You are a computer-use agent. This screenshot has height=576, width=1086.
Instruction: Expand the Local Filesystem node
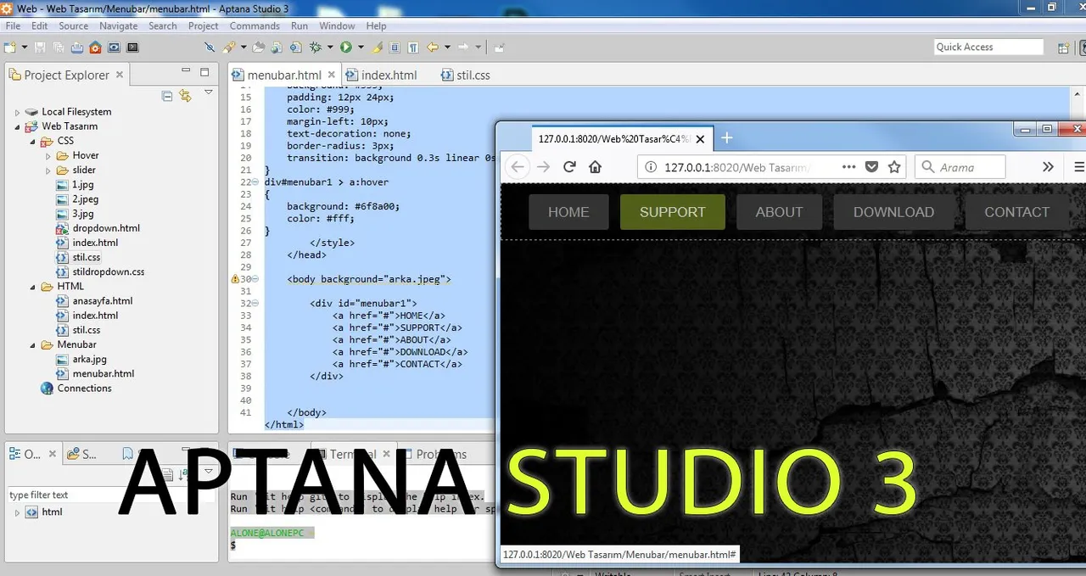tap(17, 112)
